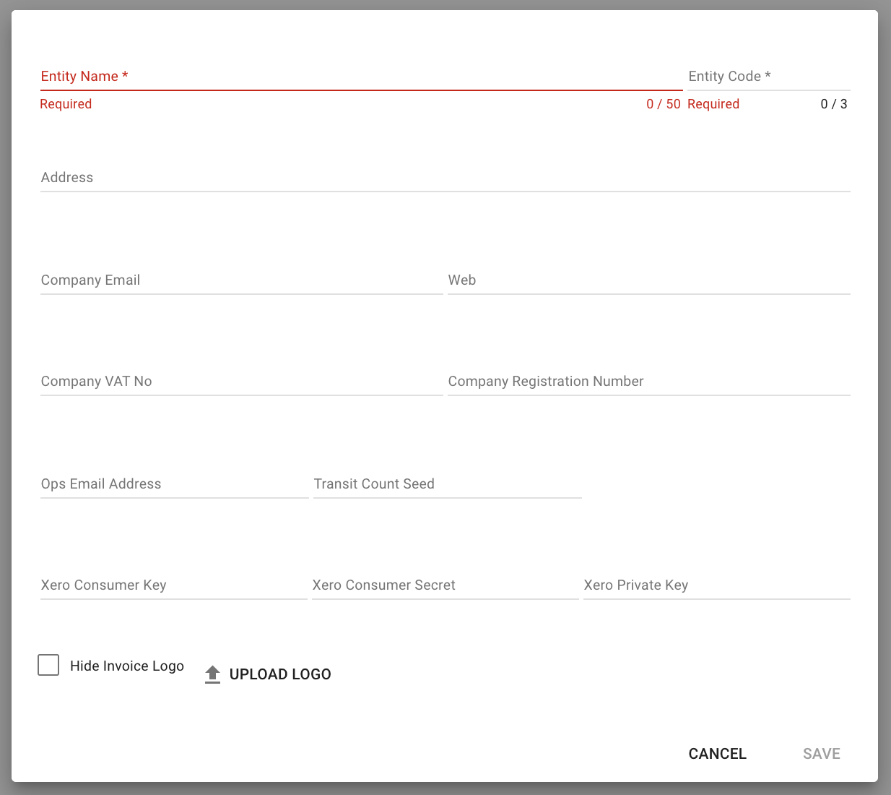Image resolution: width=891 pixels, height=795 pixels.
Task: Focus the Company VAT No field
Action: (x=242, y=382)
